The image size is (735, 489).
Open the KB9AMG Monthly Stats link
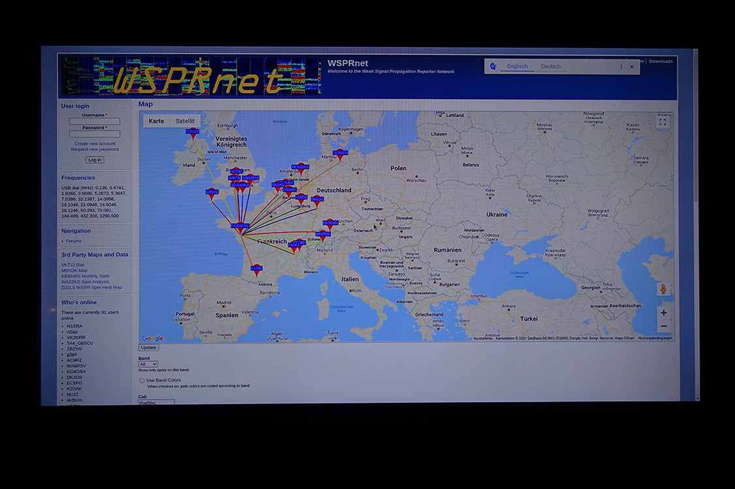click(86, 276)
